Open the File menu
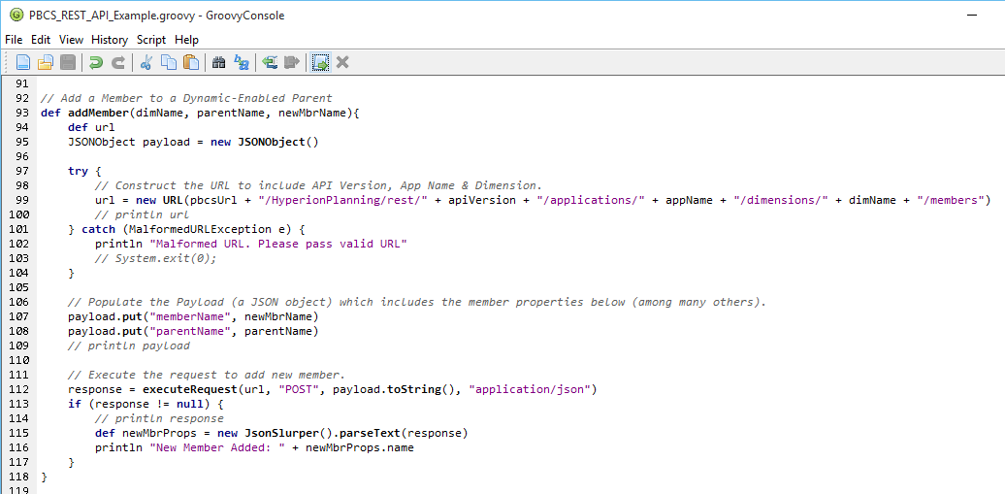The image size is (1005, 494). pyautogui.click(x=14, y=40)
